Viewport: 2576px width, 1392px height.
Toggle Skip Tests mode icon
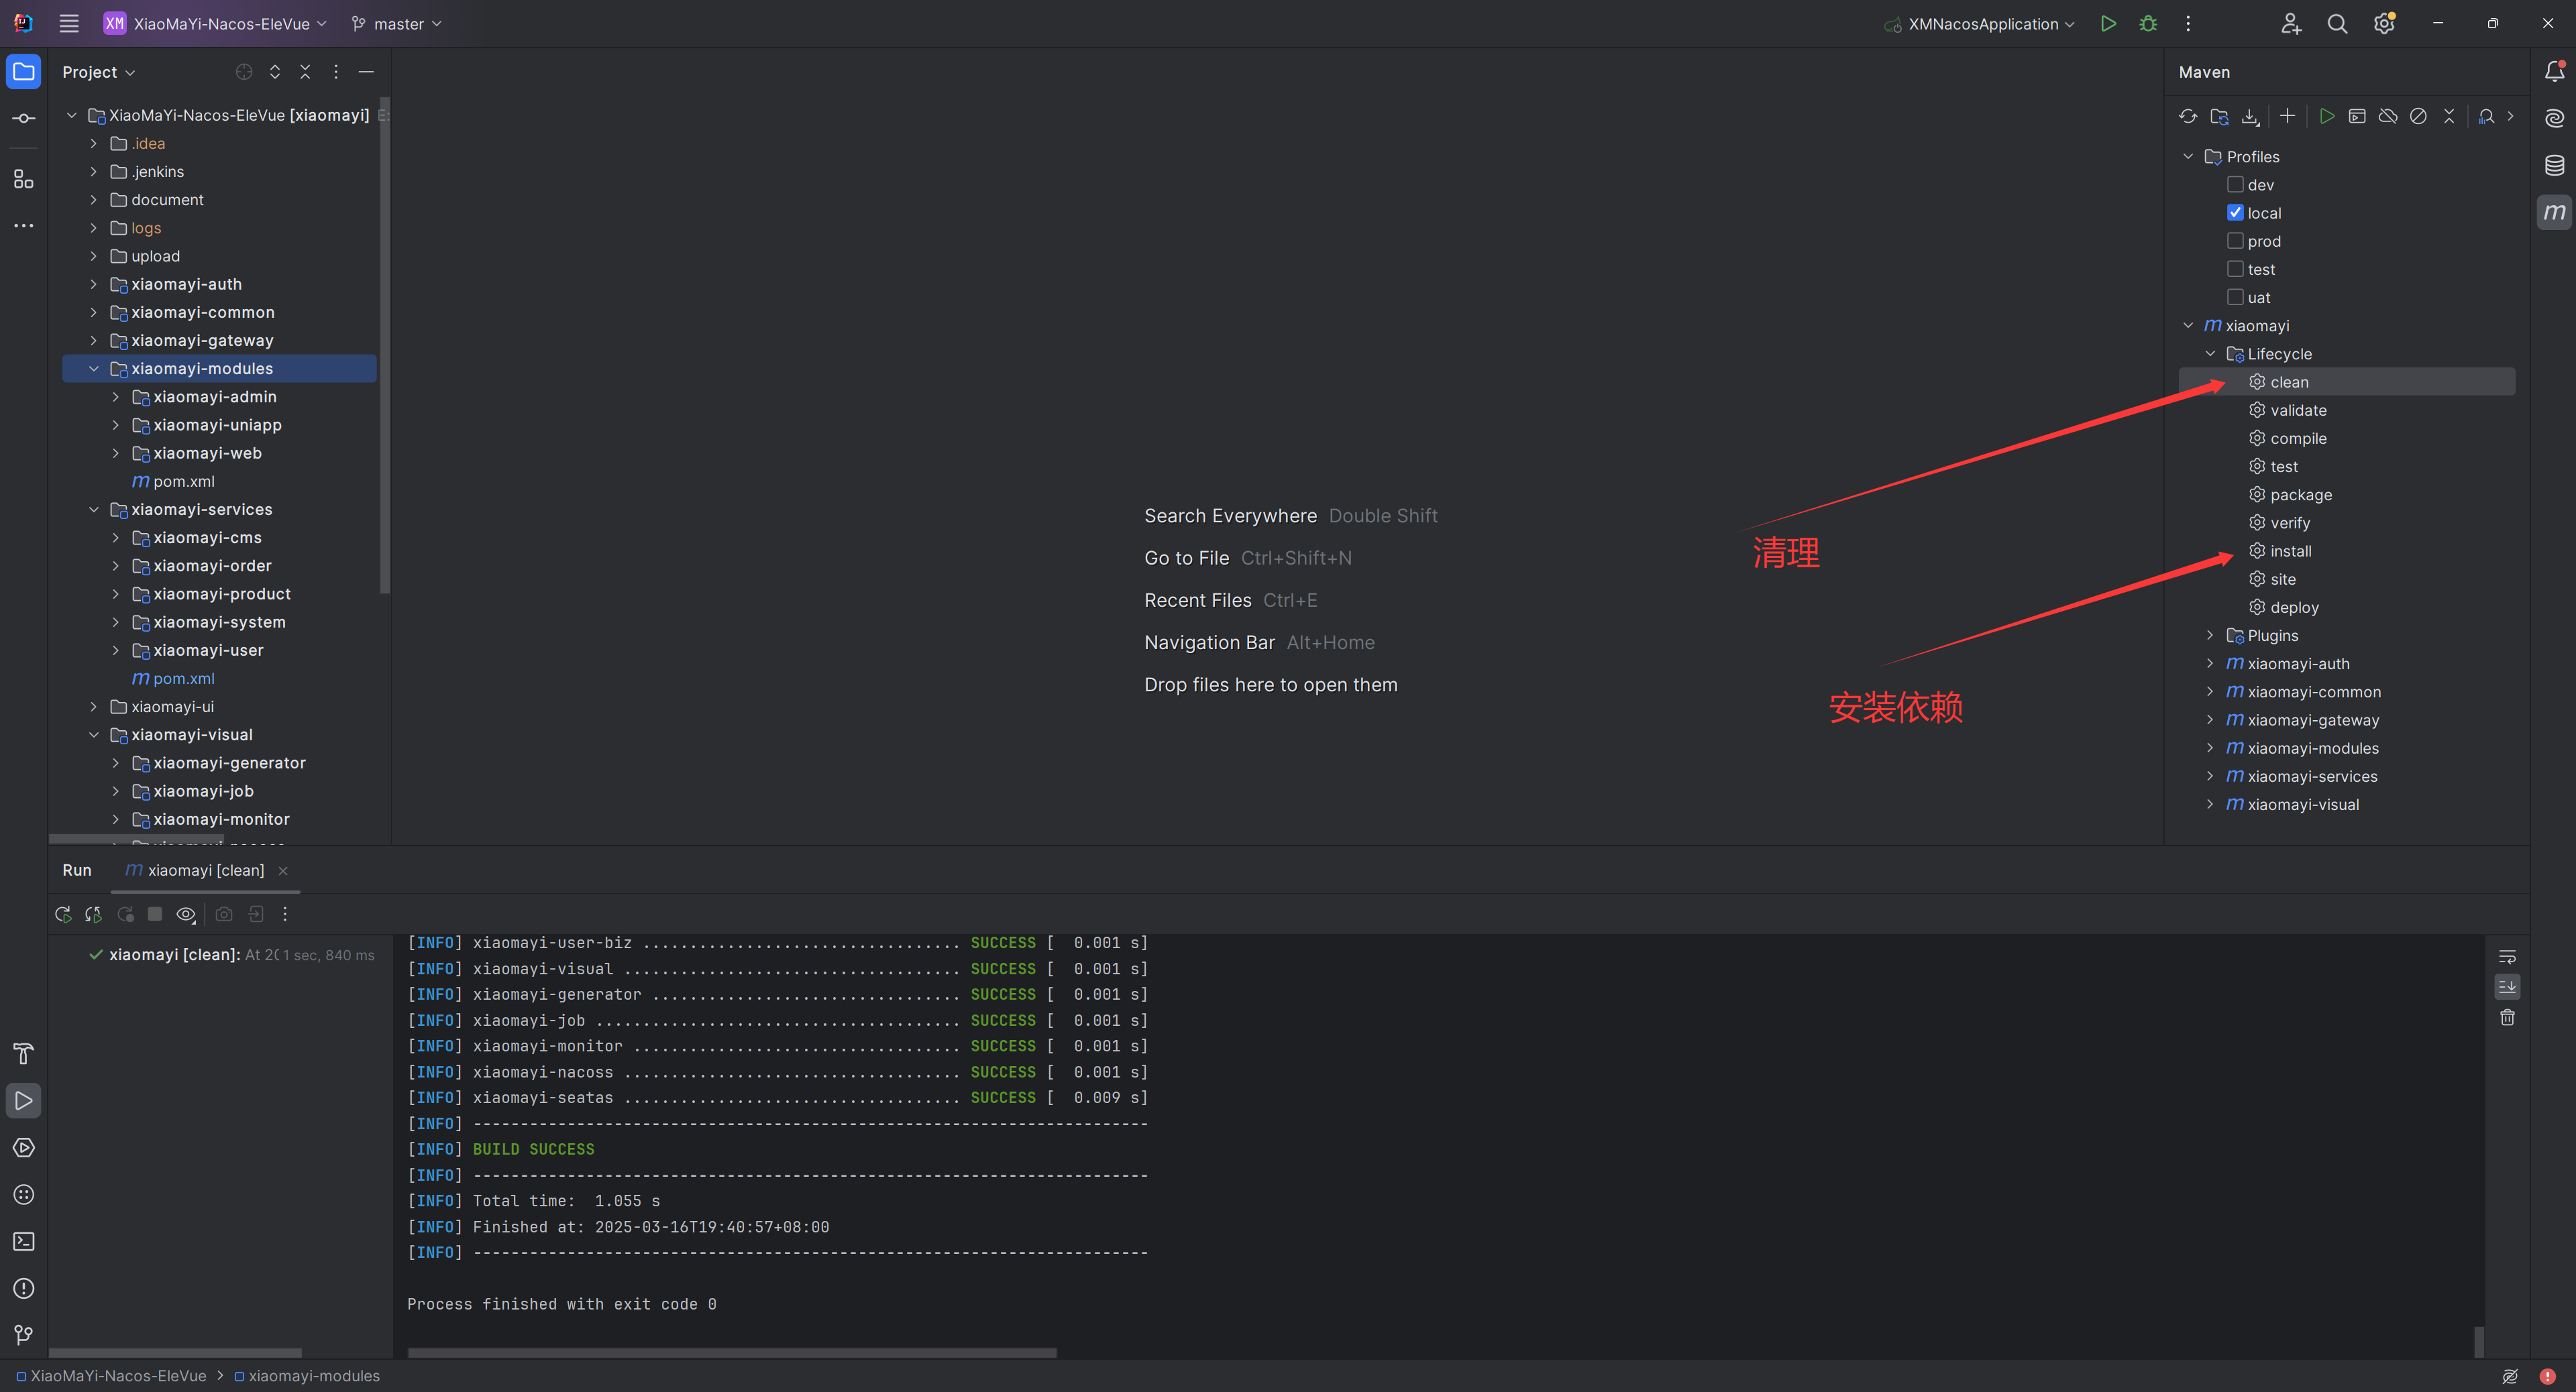[2418, 117]
